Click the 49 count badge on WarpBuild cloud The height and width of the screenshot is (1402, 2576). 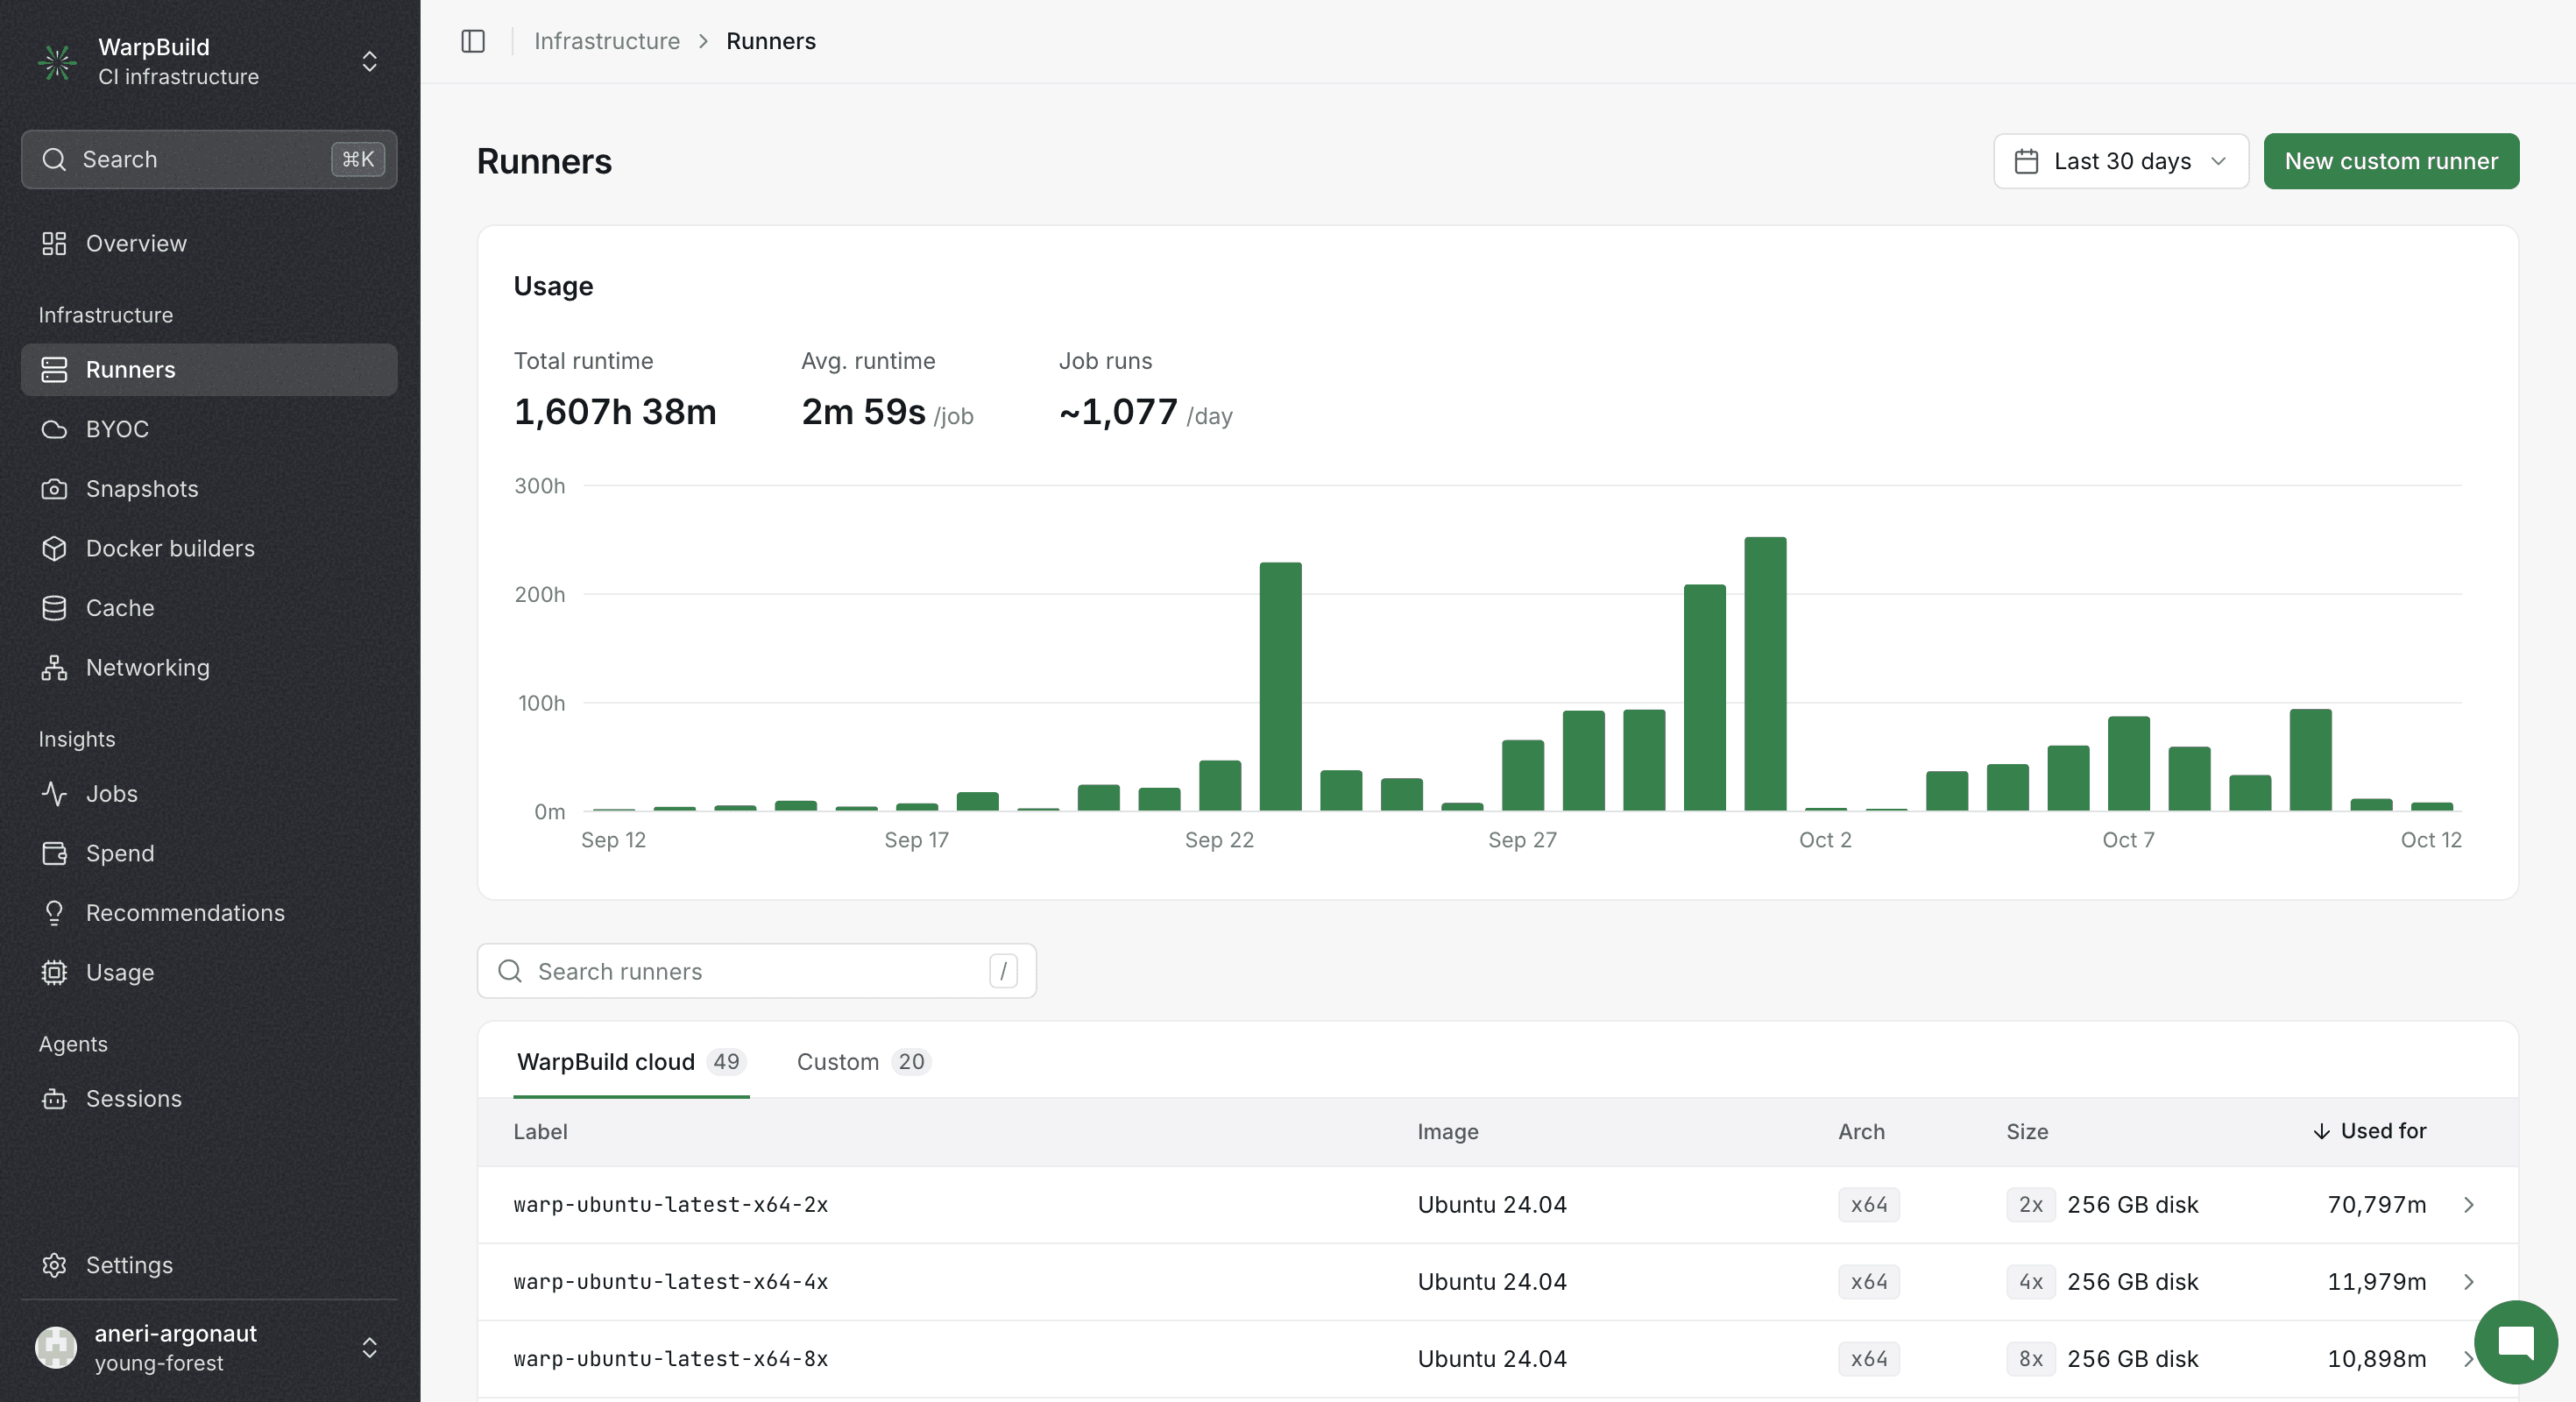(726, 1061)
